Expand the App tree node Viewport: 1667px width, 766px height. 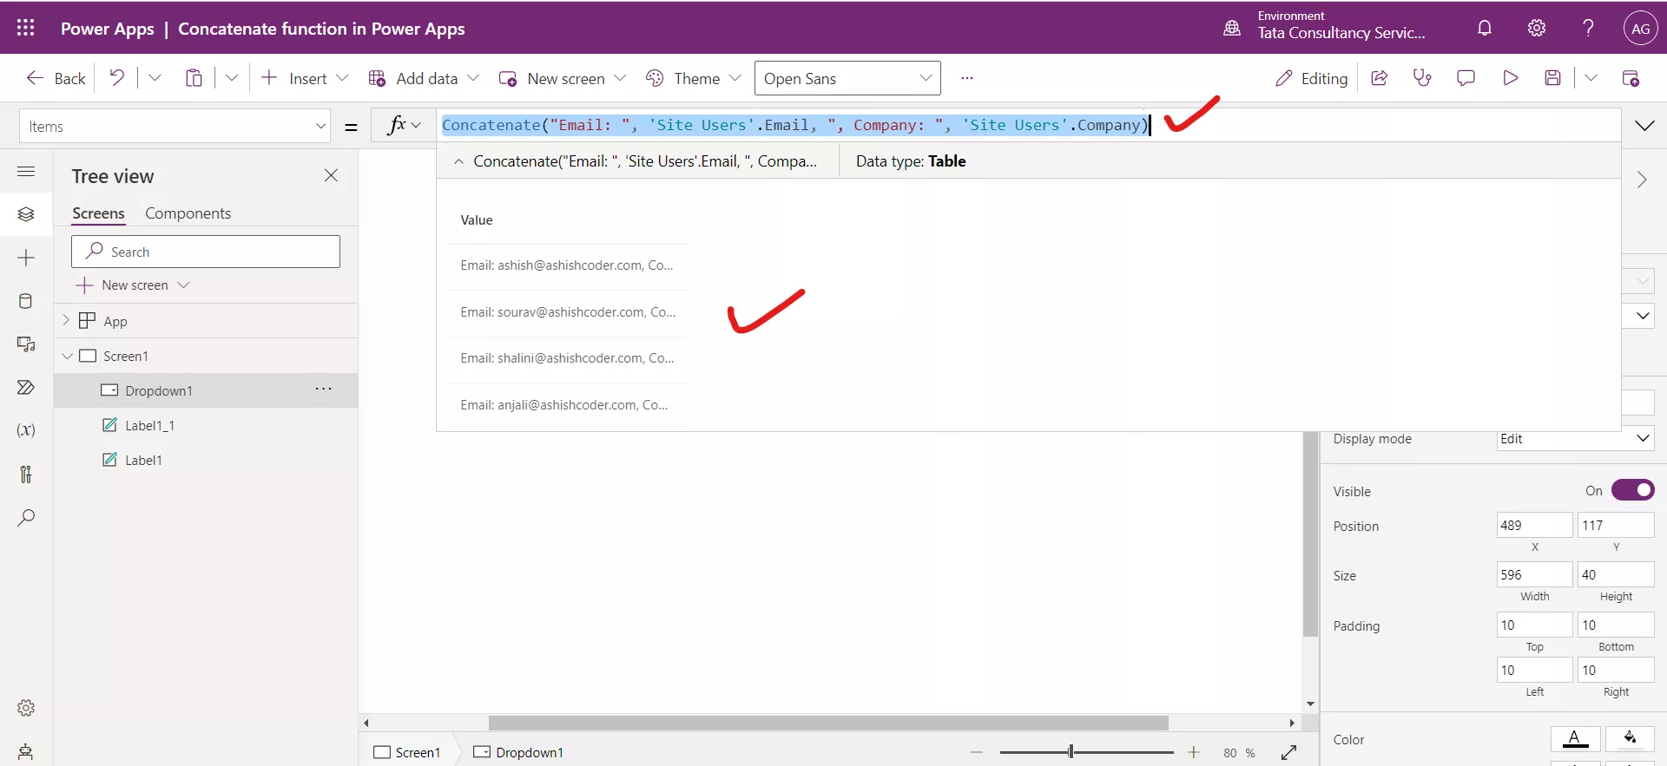coord(66,320)
